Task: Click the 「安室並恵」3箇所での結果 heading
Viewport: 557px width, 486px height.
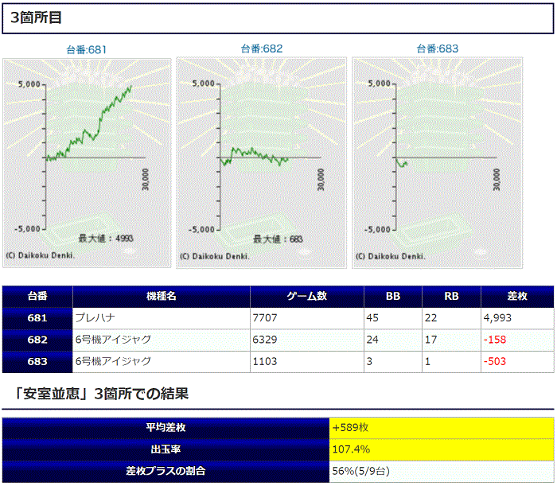Action: (101, 394)
